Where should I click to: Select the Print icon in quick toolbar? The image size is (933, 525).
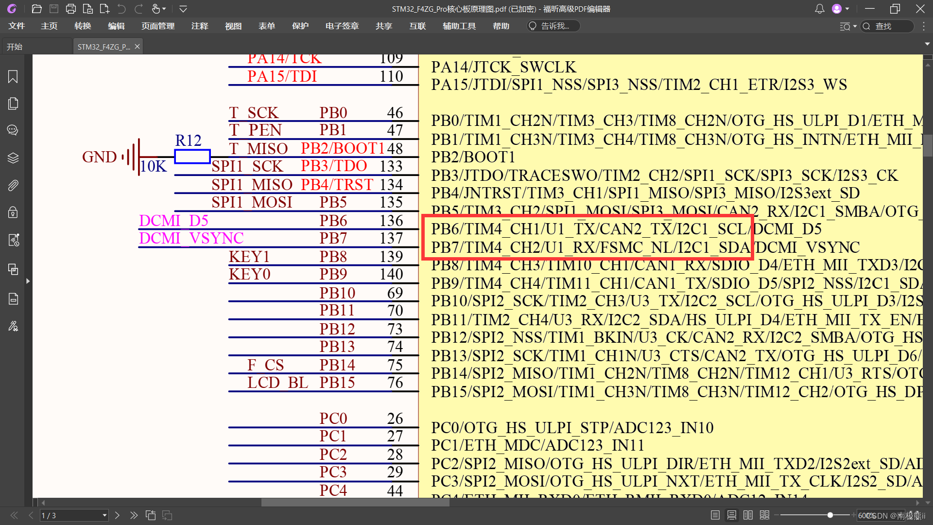click(x=71, y=8)
